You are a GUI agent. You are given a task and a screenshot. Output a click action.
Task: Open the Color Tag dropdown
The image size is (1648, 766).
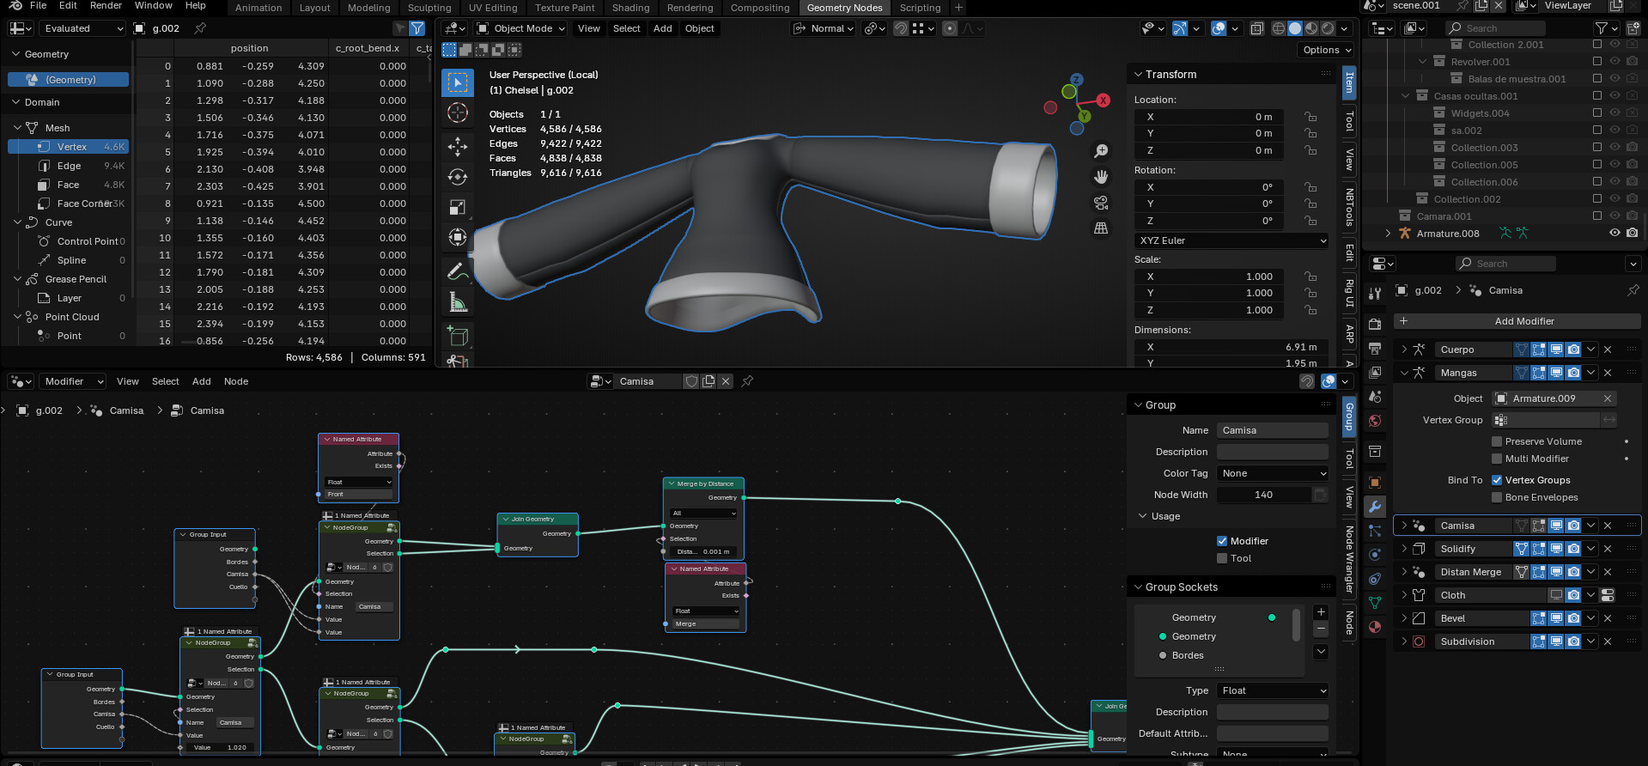pyautogui.click(x=1274, y=473)
